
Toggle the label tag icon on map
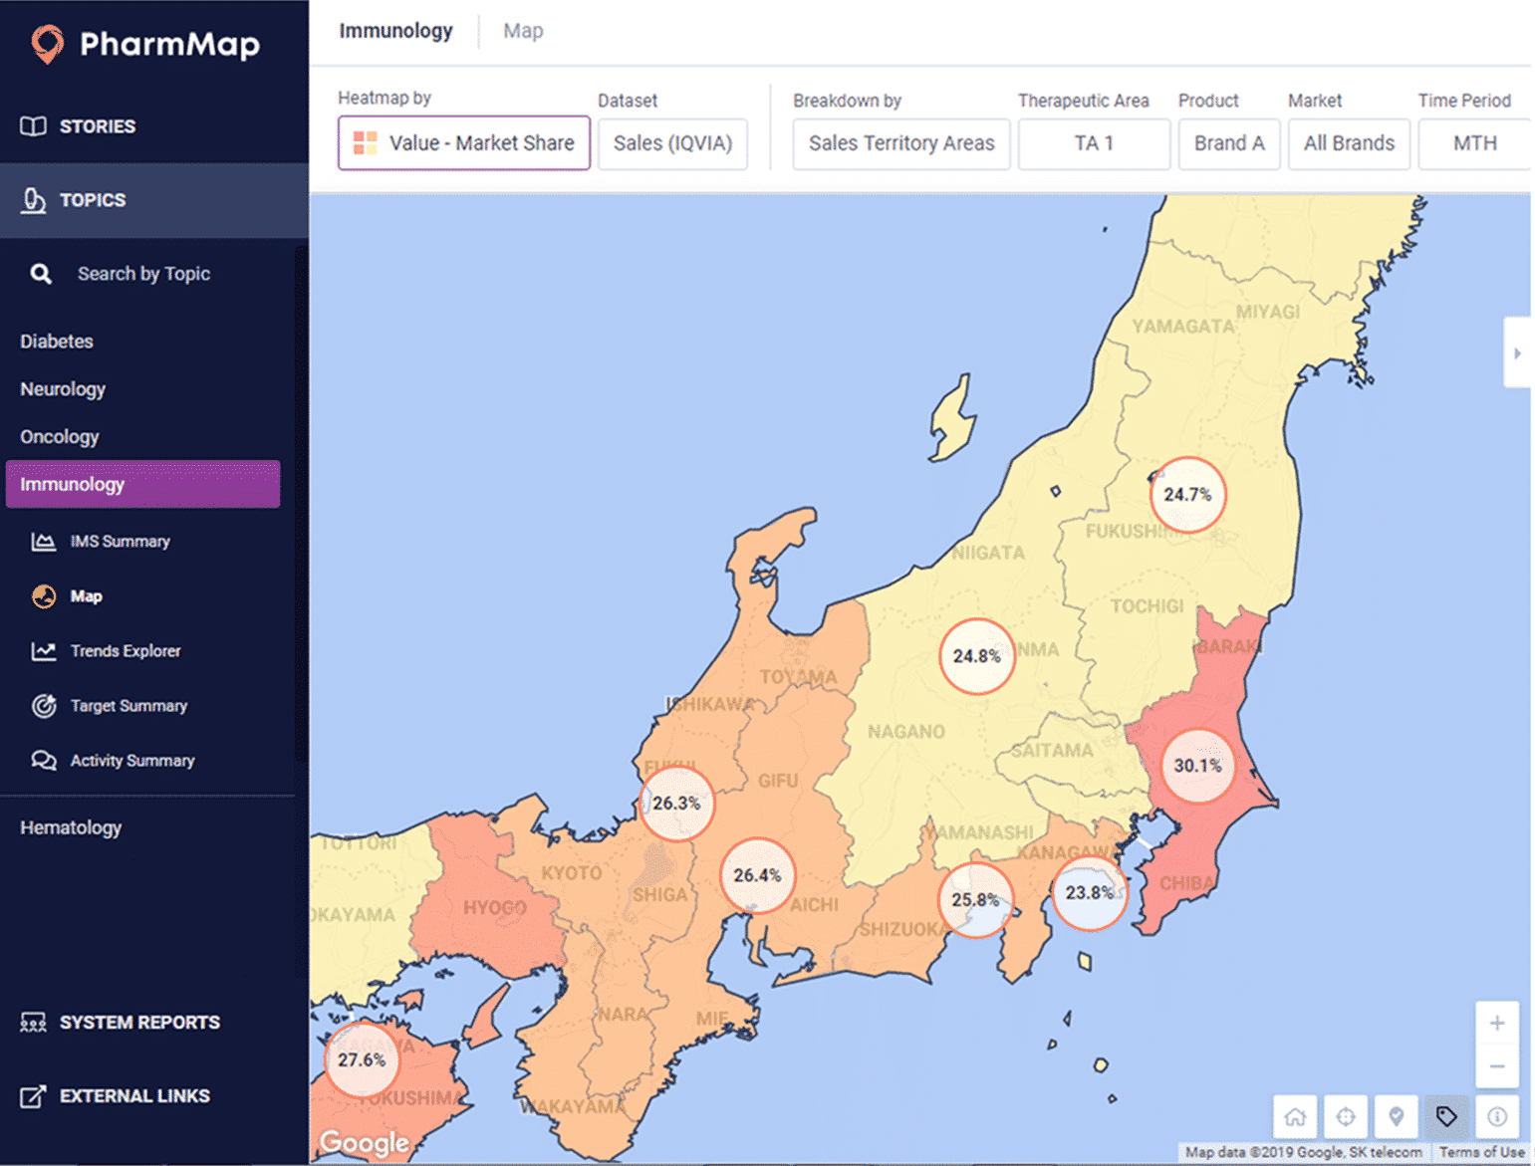[x=1446, y=1116]
